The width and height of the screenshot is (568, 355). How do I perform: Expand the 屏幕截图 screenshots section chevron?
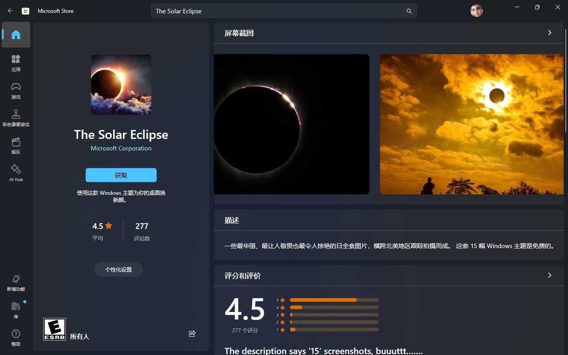point(549,32)
